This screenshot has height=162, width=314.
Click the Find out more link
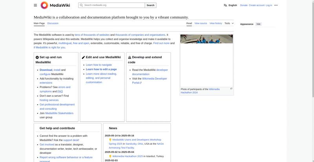point(161,43)
